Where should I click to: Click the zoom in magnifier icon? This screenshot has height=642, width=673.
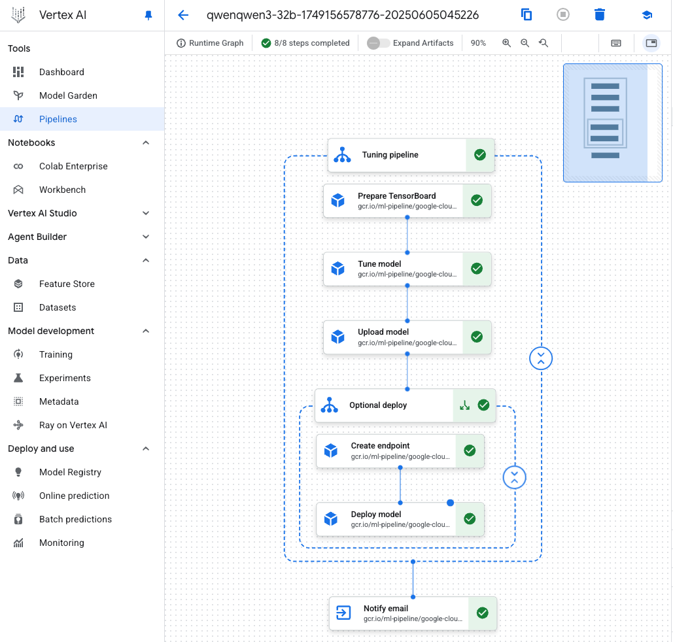pyautogui.click(x=506, y=43)
